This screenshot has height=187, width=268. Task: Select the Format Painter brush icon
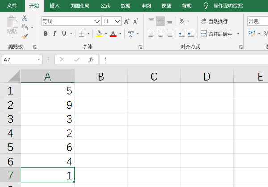tap(25, 37)
